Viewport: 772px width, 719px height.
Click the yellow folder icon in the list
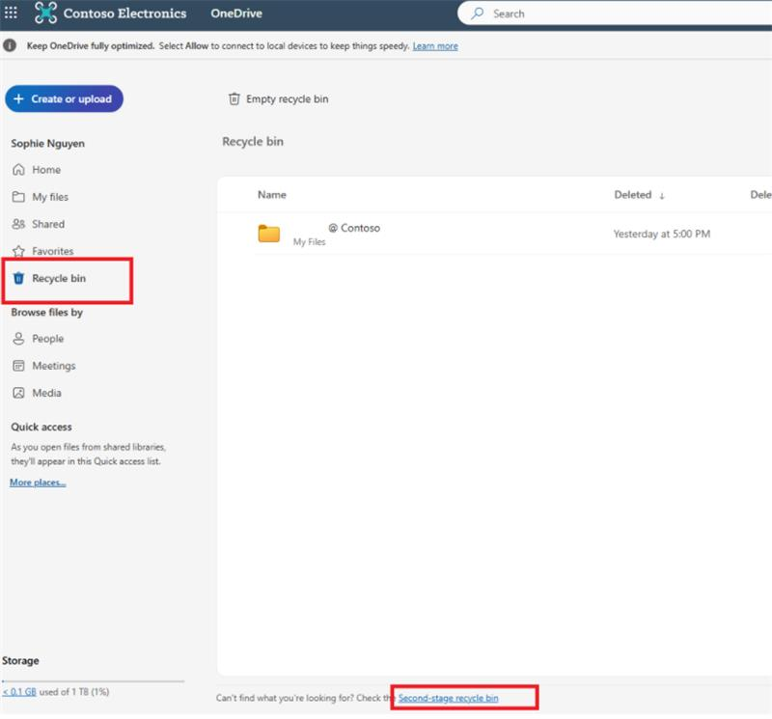[x=269, y=234]
